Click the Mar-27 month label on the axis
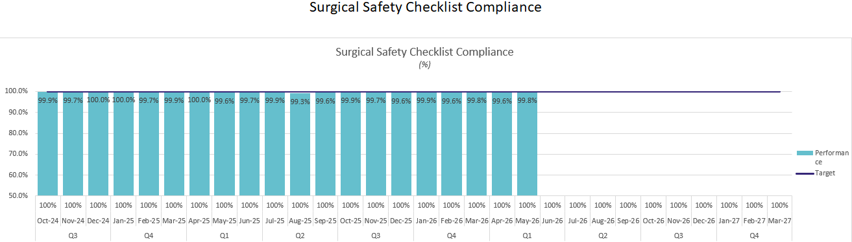 point(779,221)
